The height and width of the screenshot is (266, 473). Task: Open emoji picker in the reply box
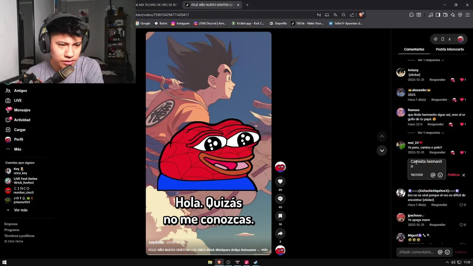coord(440,175)
